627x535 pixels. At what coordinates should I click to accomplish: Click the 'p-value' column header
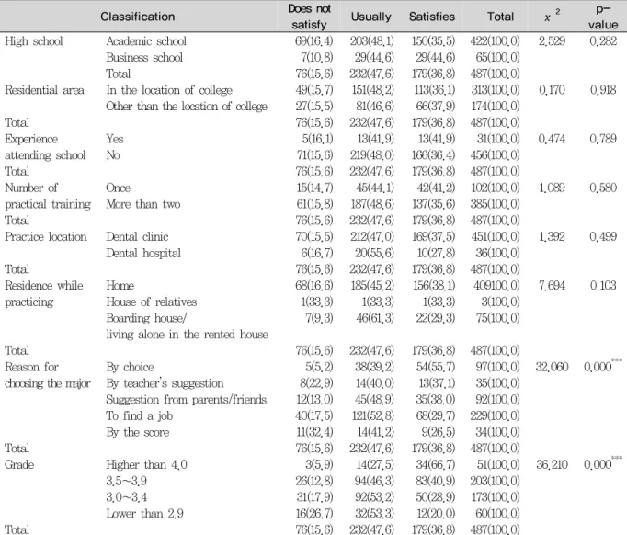603,17
